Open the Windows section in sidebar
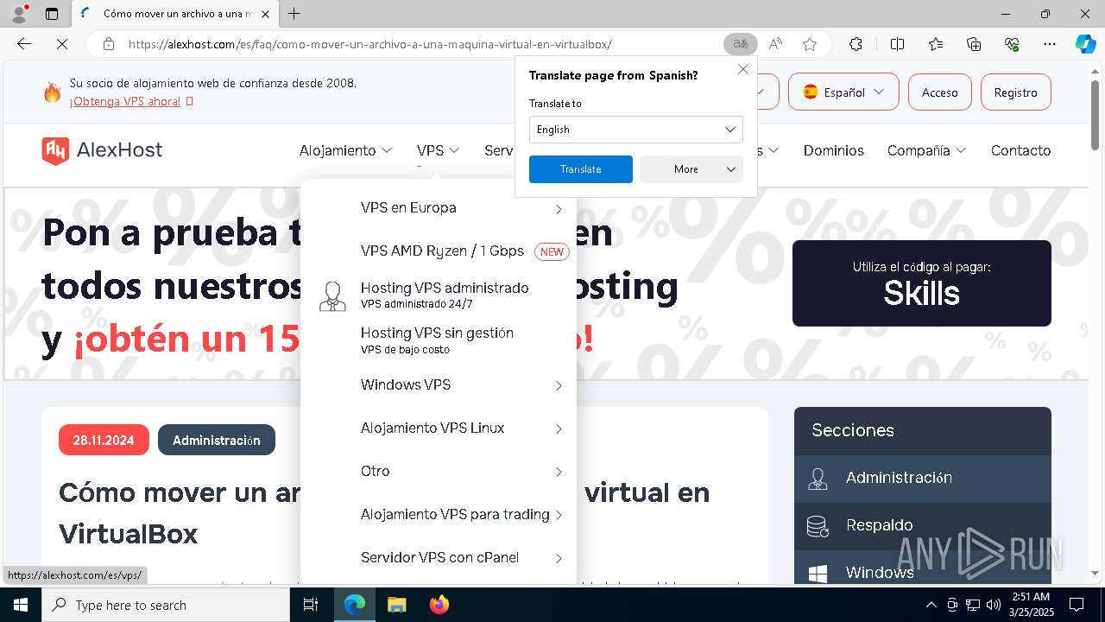Viewport: 1105px width, 622px height. 922,568
